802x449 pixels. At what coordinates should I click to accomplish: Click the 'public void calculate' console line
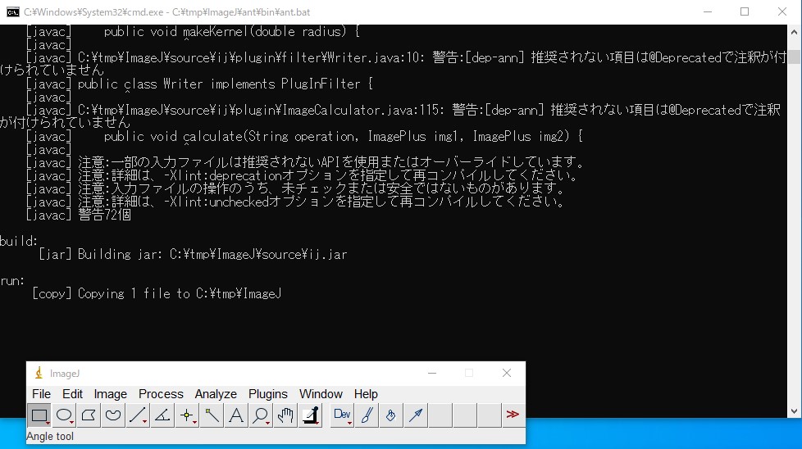coord(304,136)
